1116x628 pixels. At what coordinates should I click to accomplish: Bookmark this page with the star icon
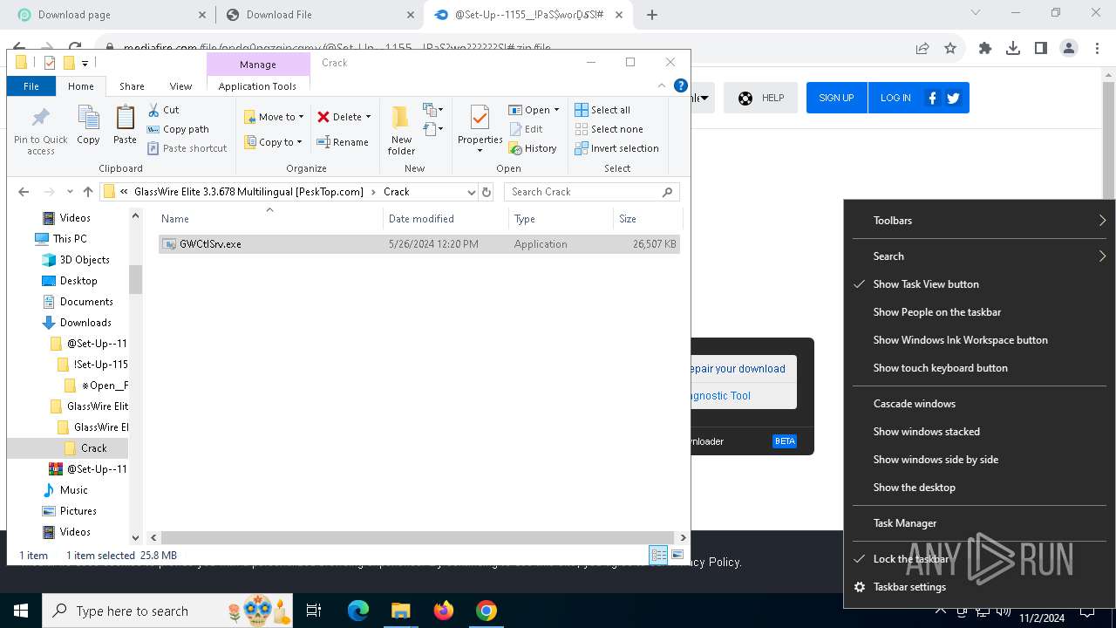pyautogui.click(x=950, y=48)
